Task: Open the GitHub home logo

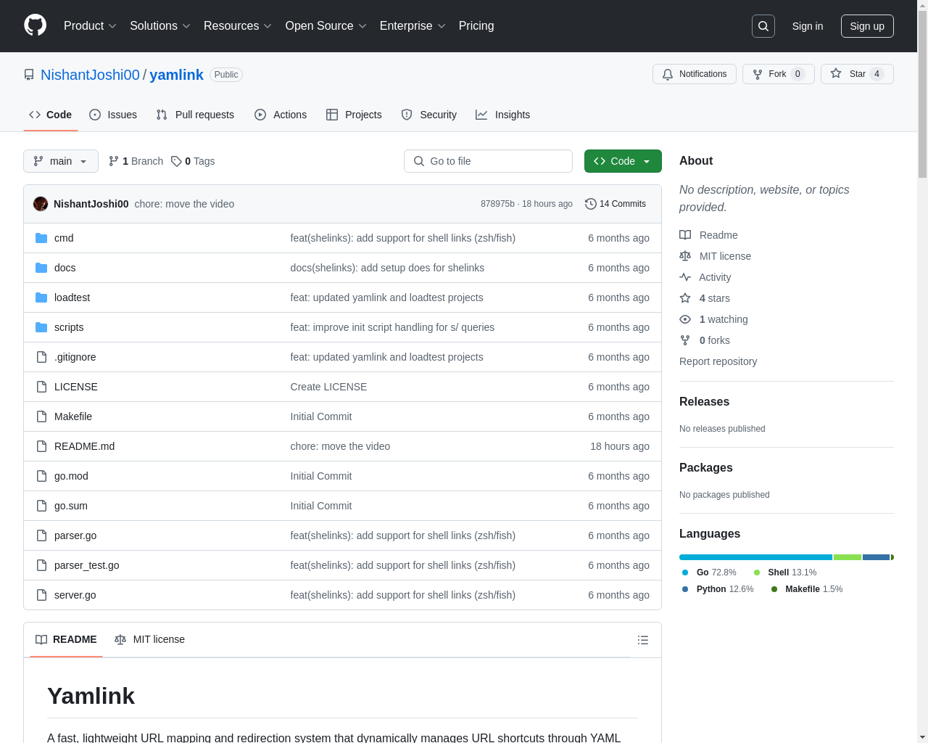Action: coord(35,25)
